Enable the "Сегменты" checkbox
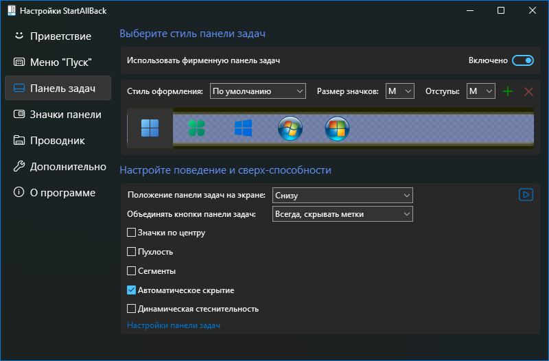This screenshot has width=549, height=361. click(x=132, y=271)
